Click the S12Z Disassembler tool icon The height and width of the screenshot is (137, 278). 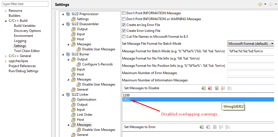click(x=68, y=24)
